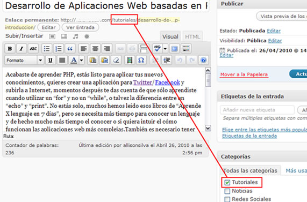The height and width of the screenshot is (202, 307).
Task: Paste as plain text icon
Action: tap(92, 61)
